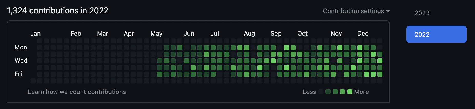Switch to the 2023 contributions year
475x109 pixels.
422,13
